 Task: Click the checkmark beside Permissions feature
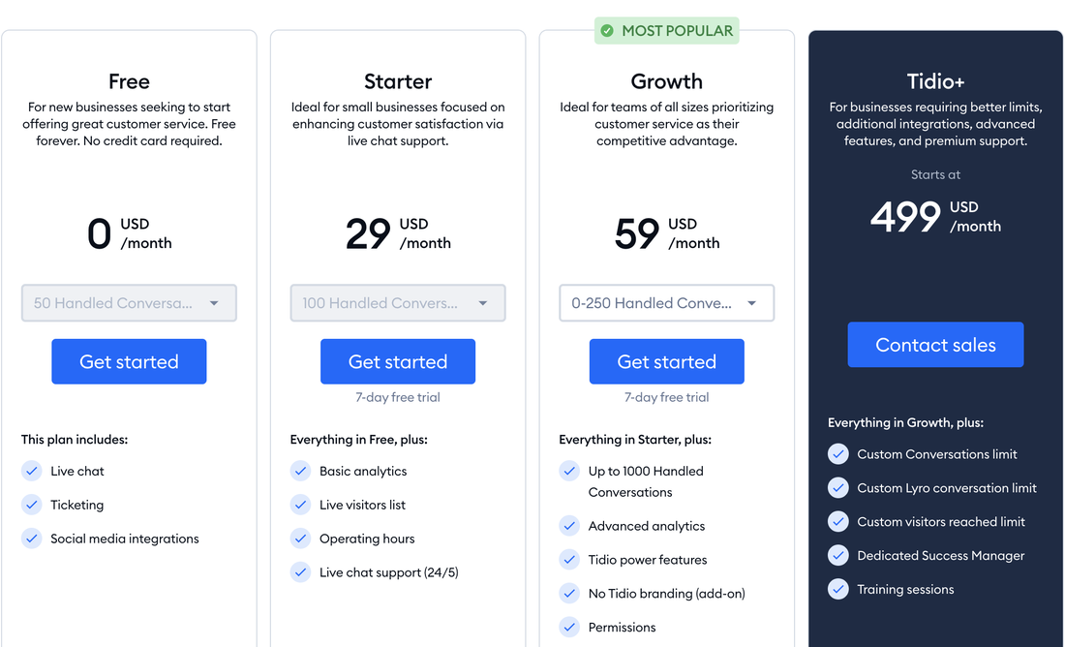pyautogui.click(x=569, y=628)
